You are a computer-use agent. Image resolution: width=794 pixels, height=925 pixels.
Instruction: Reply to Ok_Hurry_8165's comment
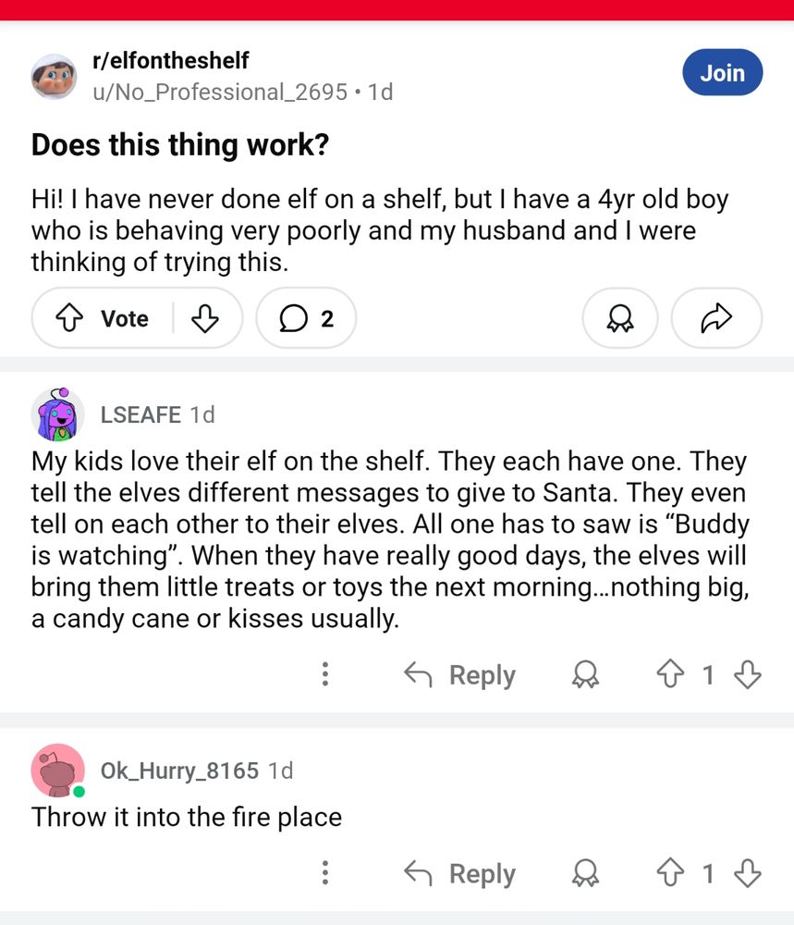click(x=460, y=873)
